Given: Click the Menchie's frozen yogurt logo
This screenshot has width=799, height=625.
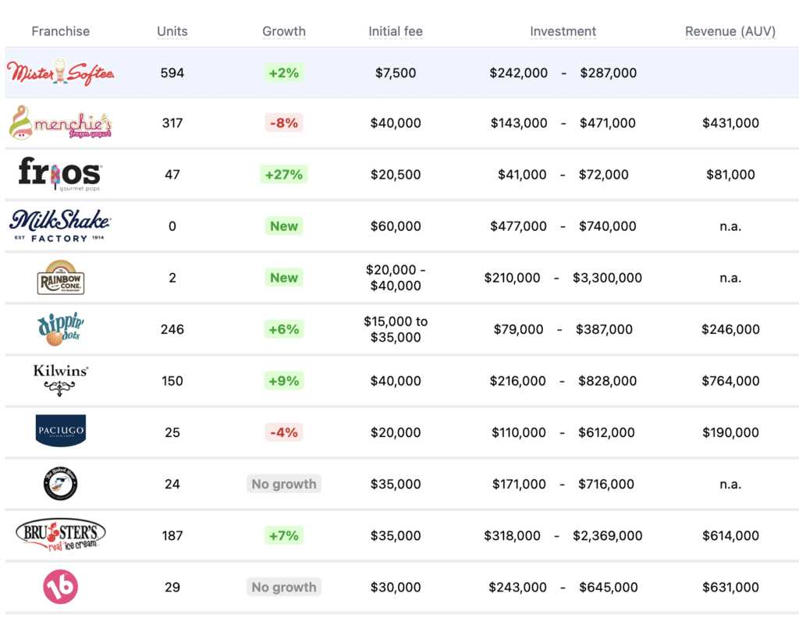Looking at the screenshot, I should pyautogui.click(x=61, y=123).
